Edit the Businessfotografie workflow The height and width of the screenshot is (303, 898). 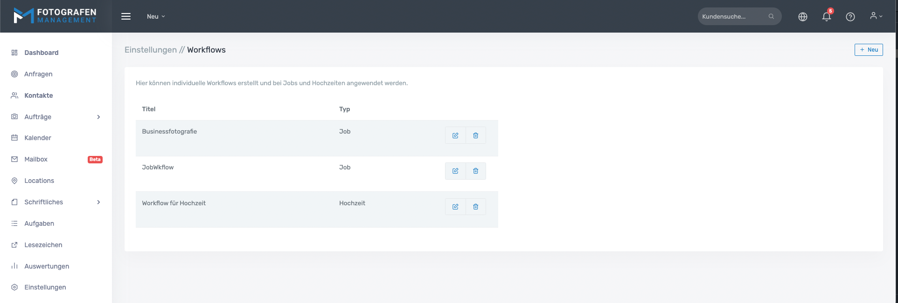pos(455,135)
